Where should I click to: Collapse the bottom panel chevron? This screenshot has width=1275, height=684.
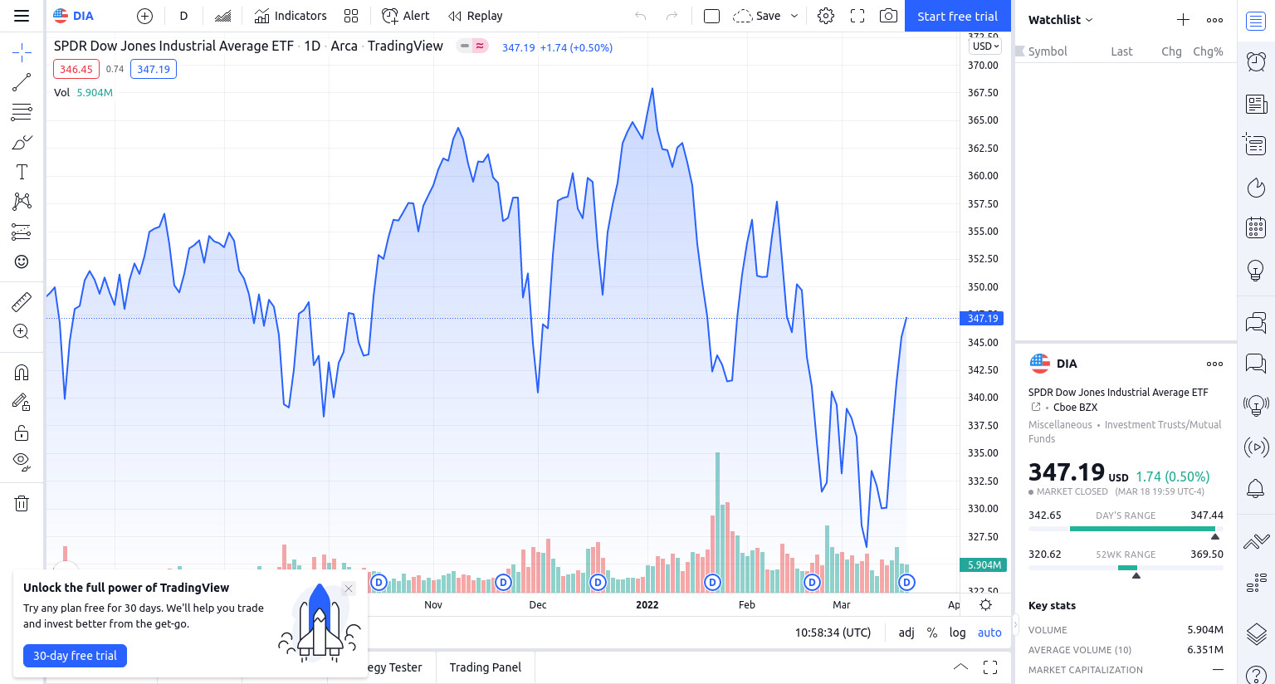pyautogui.click(x=960, y=667)
